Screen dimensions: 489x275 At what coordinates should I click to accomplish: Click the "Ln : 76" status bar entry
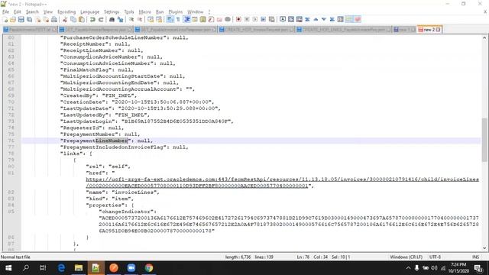point(303,257)
